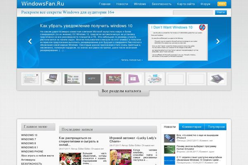Open Антивирусы in main menu

point(28,160)
